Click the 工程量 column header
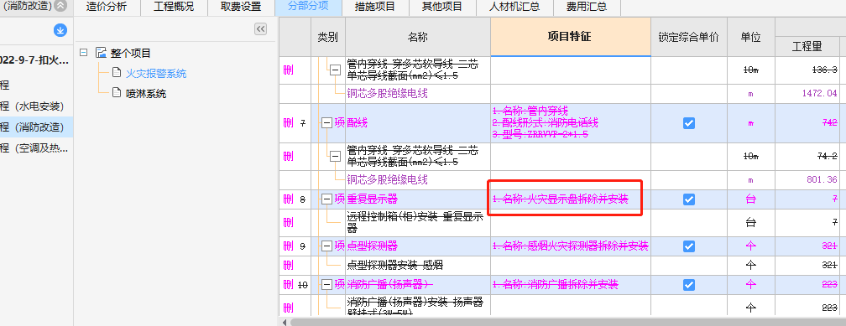The image size is (846, 326). 807,46
